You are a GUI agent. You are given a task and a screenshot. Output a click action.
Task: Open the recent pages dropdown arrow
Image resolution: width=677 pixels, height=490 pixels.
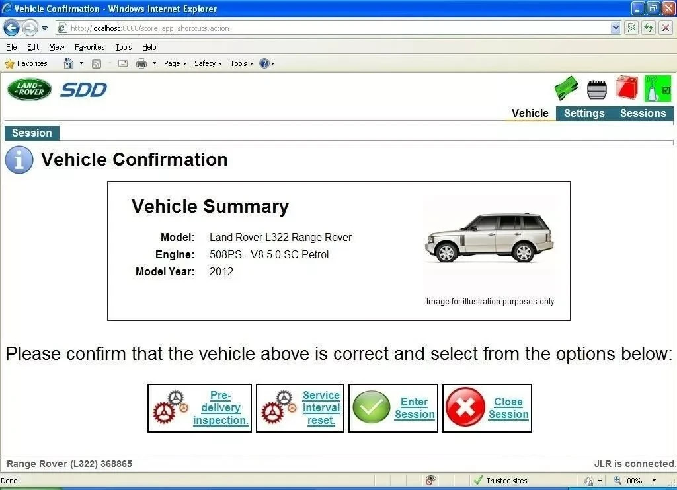click(44, 28)
